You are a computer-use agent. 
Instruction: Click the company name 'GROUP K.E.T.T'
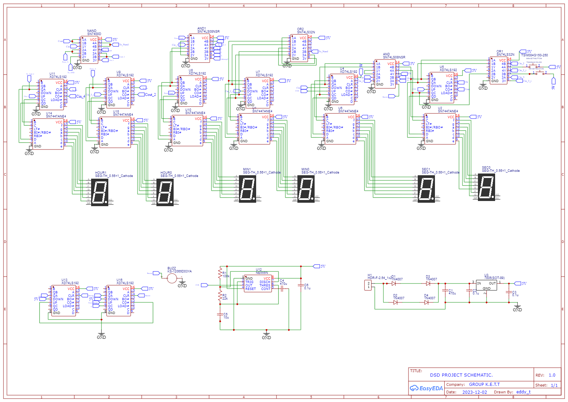click(x=484, y=384)
